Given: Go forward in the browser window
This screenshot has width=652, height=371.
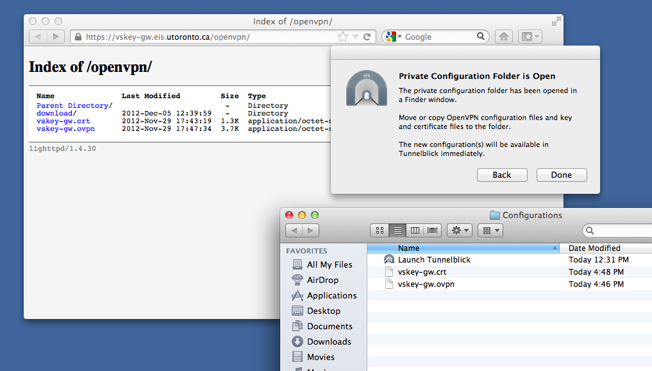Looking at the screenshot, I should [55, 37].
